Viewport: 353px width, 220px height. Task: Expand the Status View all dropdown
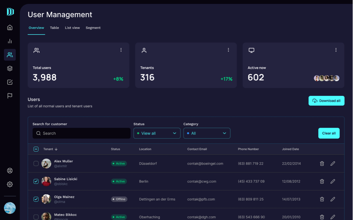coord(157,133)
